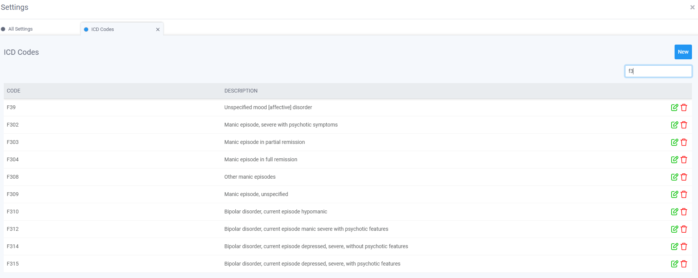Viewport: 698px width, 278px height.
Task: Close the Settings dialog
Action: [x=692, y=7]
